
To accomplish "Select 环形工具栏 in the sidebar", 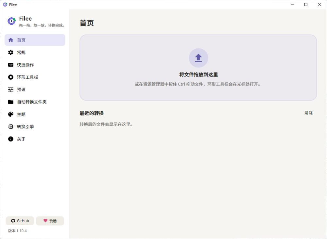I will [x=35, y=77].
